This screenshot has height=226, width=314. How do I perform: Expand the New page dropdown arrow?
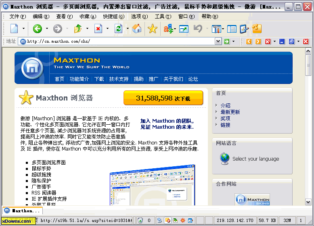click(x=23, y=29)
